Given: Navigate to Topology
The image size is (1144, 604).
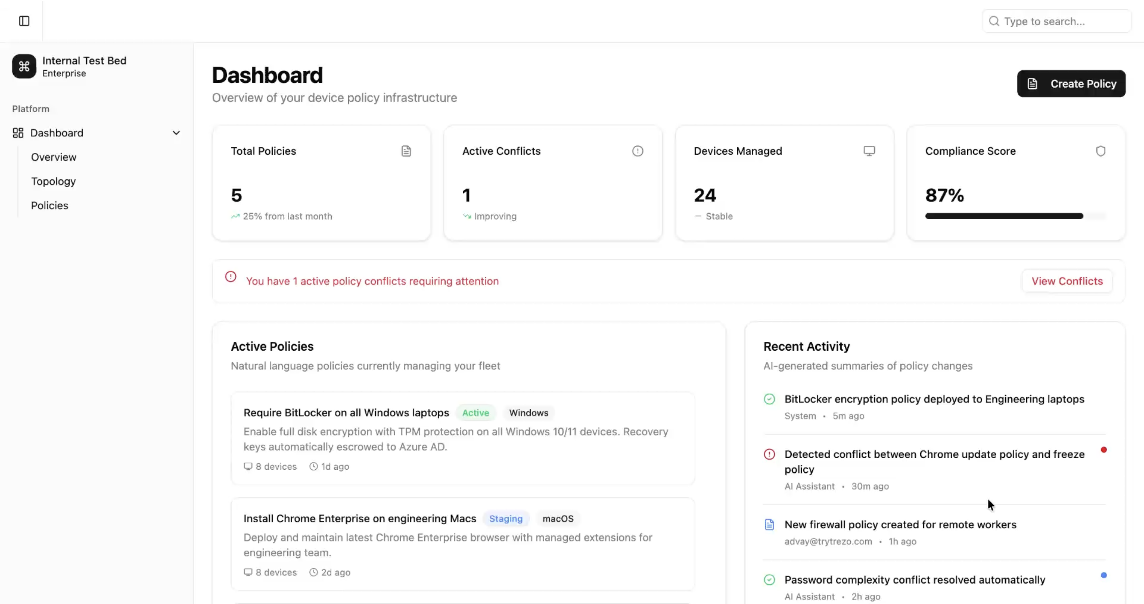Looking at the screenshot, I should (53, 181).
